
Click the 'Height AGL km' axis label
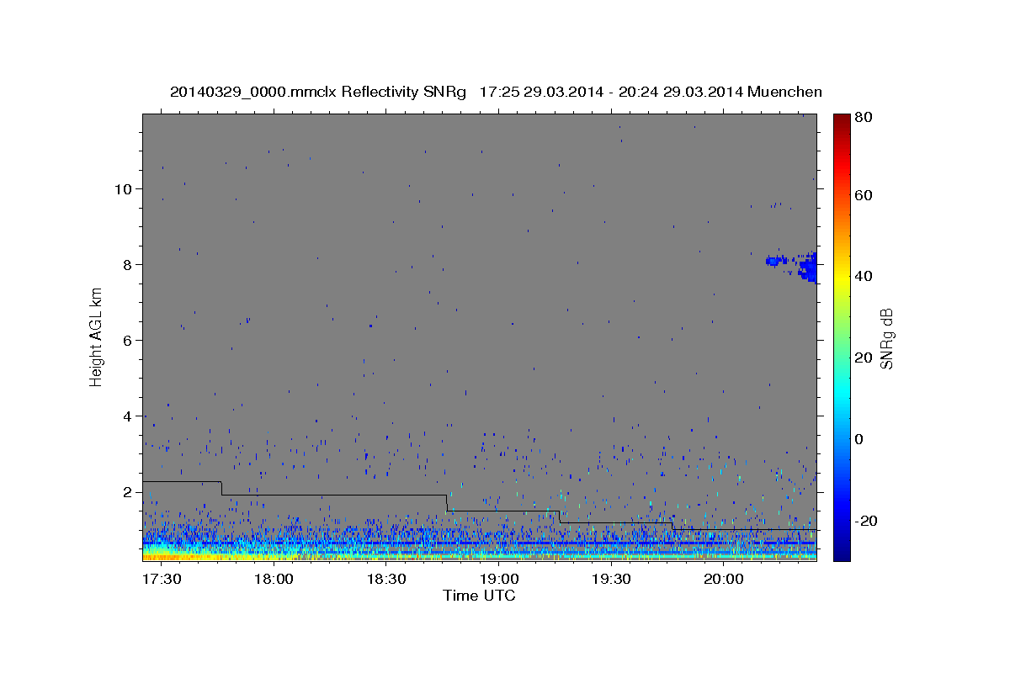[96, 336]
